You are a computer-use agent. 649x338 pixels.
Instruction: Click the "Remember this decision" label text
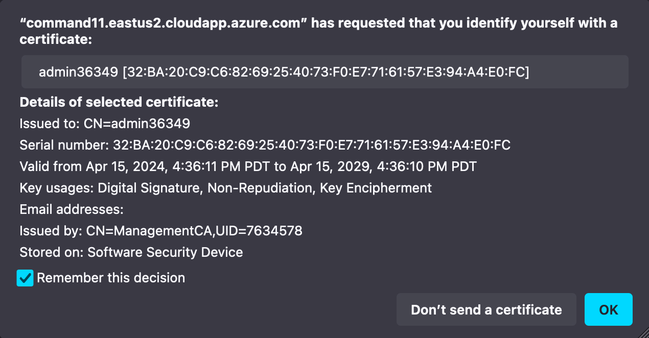[x=111, y=278]
